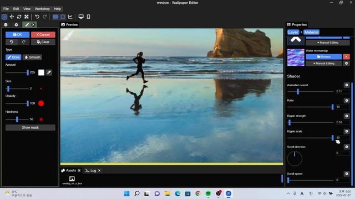Cancel the mask painting
Screen dimensions: 355x199
(x=43, y=34)
